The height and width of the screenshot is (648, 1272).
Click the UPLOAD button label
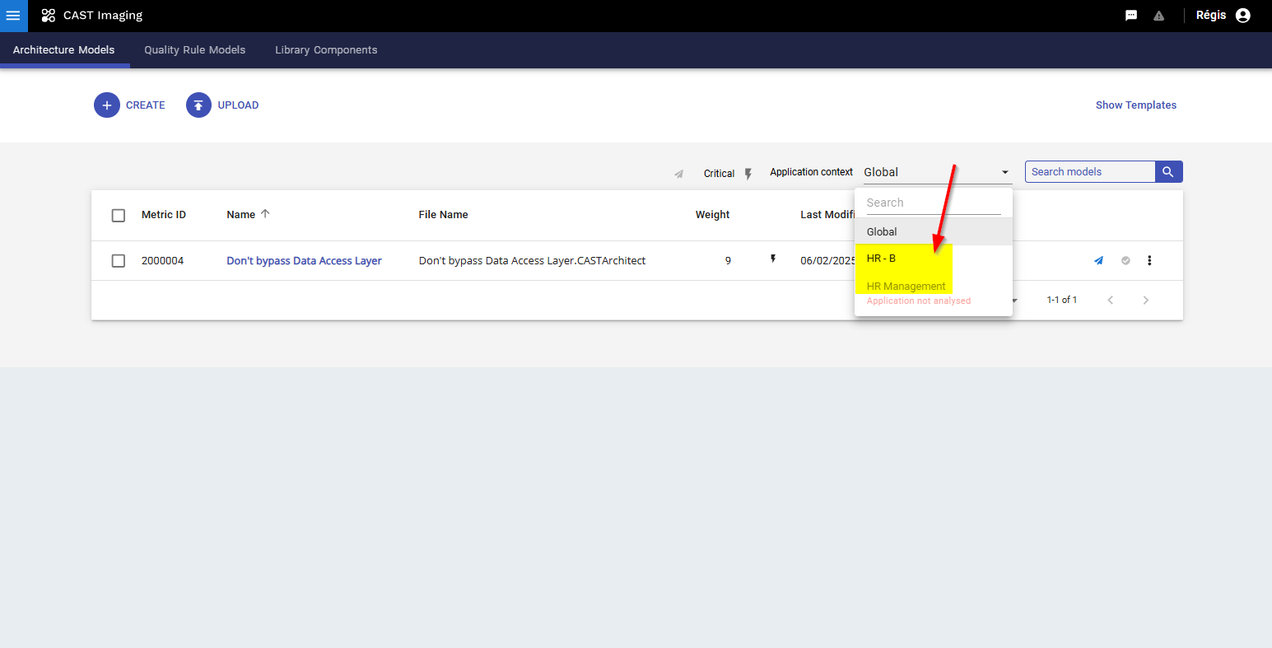[238, 105]
